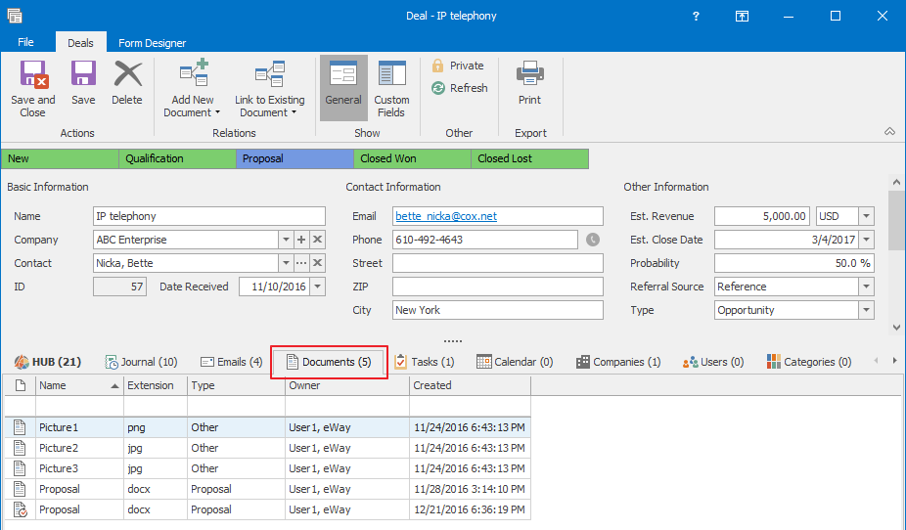This screenshot has width=906, height=530.
Task: Click the ribbon display options icon
Action: (742, 17)
